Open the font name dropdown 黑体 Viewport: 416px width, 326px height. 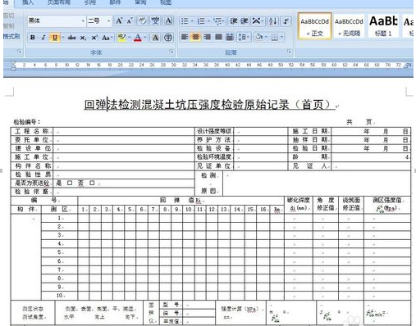tap(84, 21)
